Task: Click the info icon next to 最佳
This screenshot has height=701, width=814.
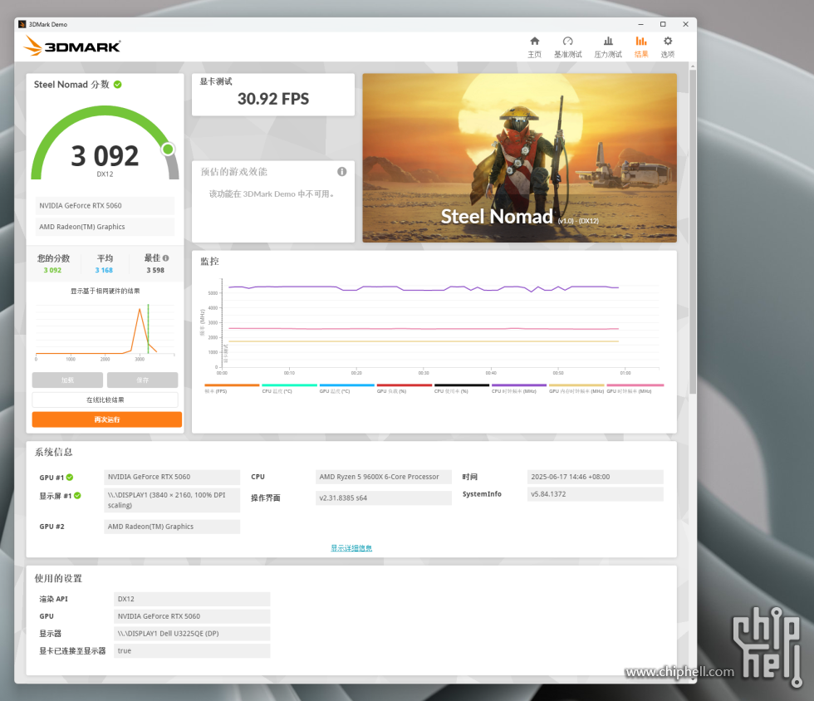Action: 165,258
